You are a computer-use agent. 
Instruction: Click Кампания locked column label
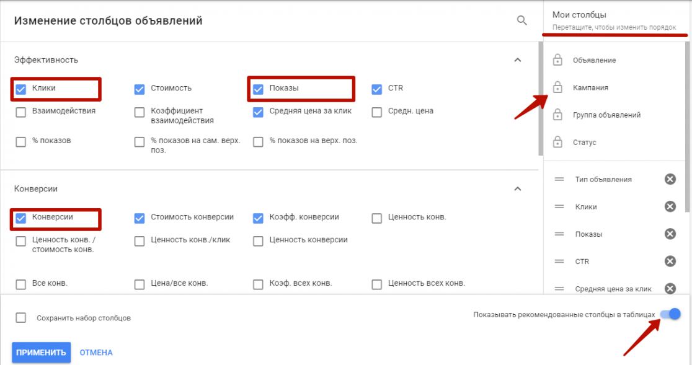click(590, 87)
